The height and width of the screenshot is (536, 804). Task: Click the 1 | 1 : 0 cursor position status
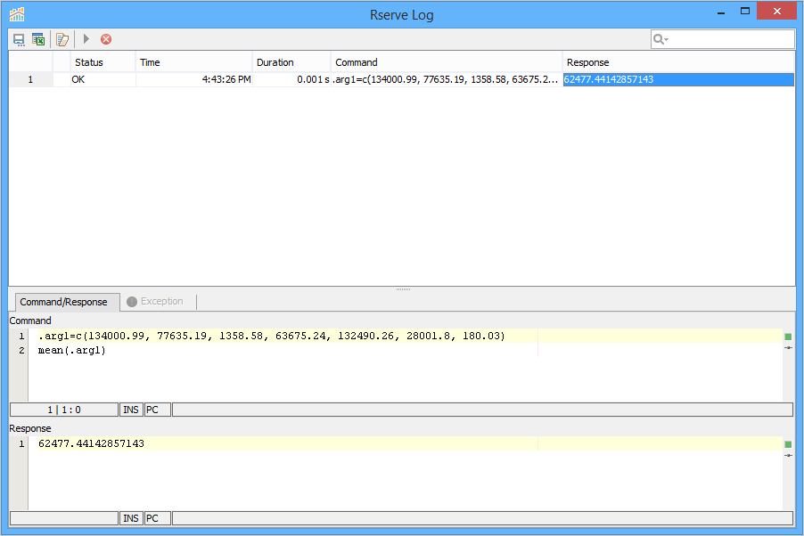click(64, 410)
